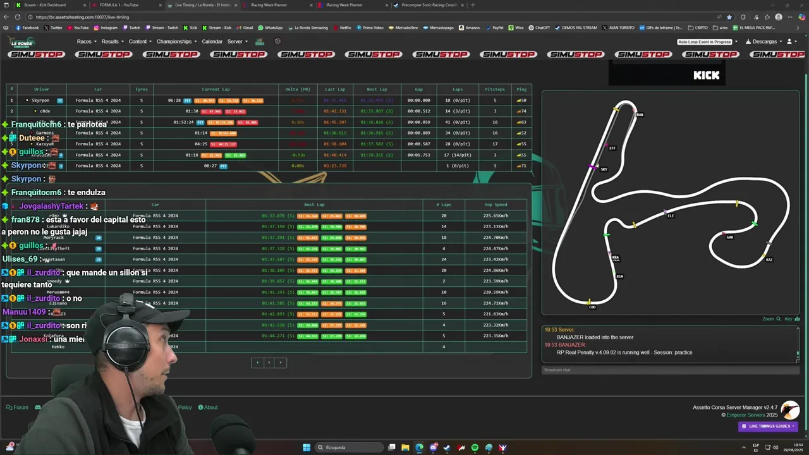The image size is (809, 455).
Task: Open the user account menu
Action: (791, 42)
